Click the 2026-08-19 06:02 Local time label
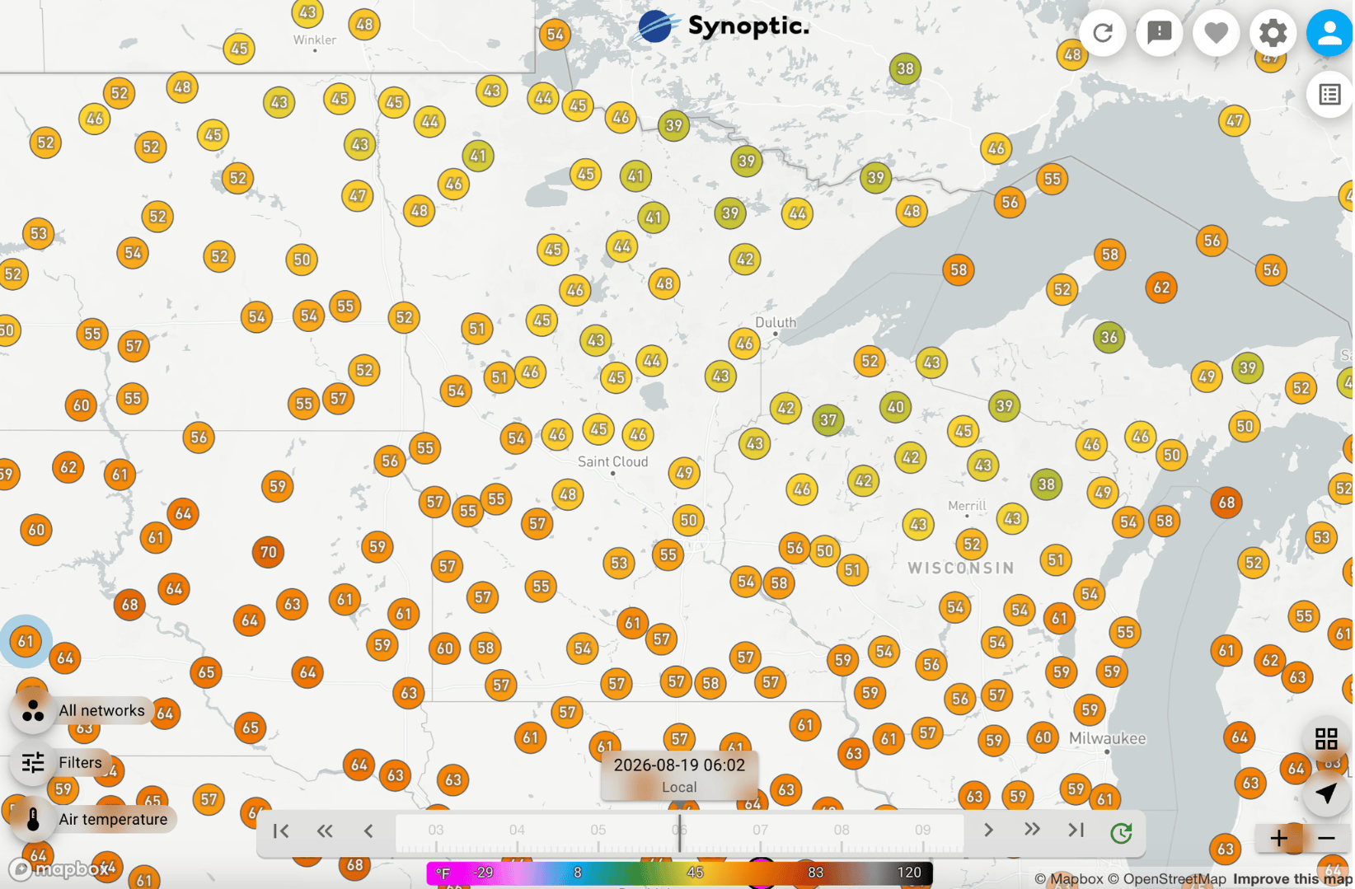This screenshot has width=1355, height=889. pyautogui.click(x=679, y=774)
